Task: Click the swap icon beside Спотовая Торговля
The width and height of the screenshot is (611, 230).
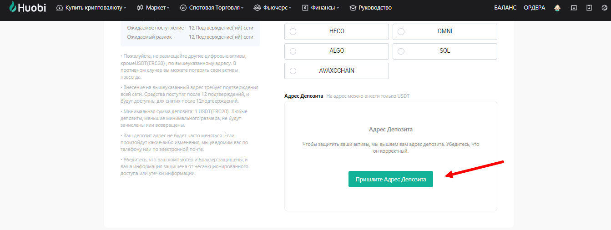Action: [183, 8]
